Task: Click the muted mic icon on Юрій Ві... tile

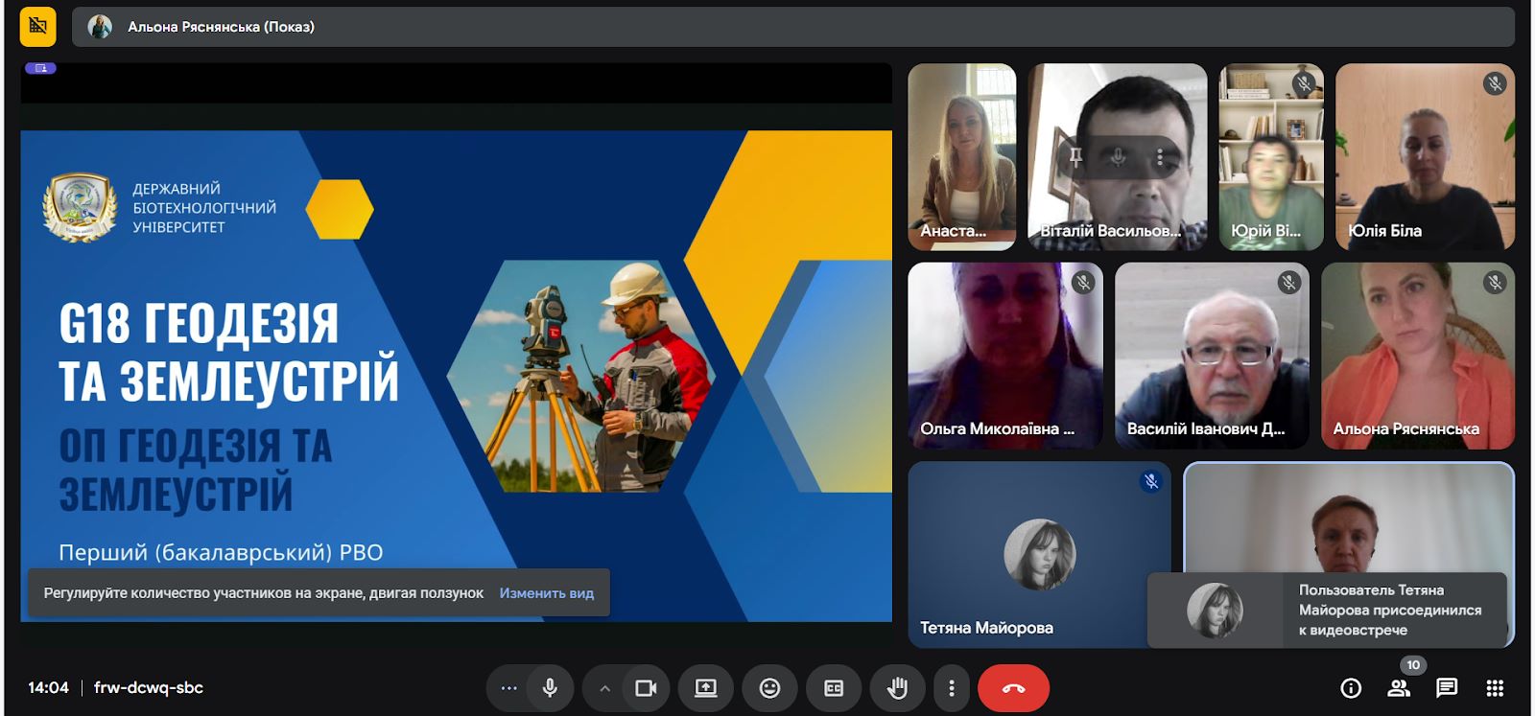Action: (x=1303, y=83)
